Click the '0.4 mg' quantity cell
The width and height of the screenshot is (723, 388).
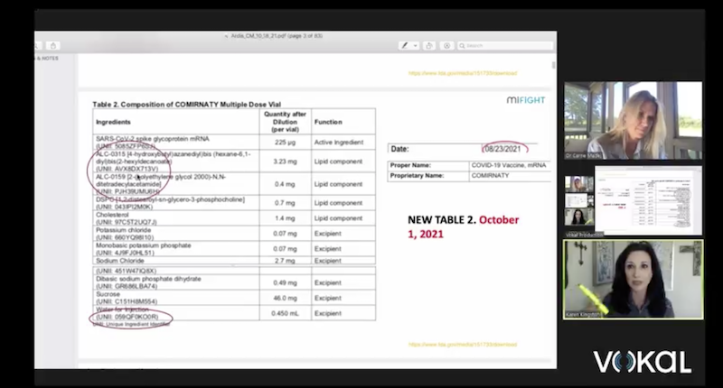point(285,184)
